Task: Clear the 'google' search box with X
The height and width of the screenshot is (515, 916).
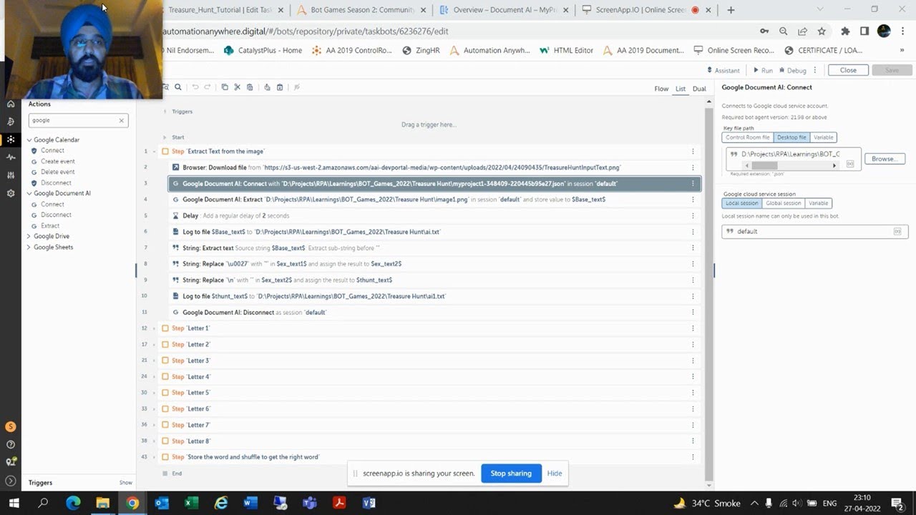Action: tap(122, 120)
